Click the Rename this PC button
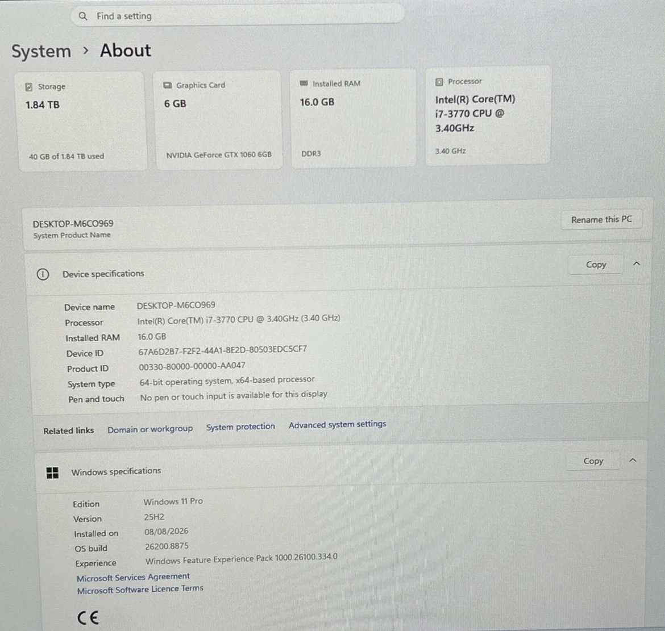Viewport: 665px width, 631px height. (x=601, y=219)
